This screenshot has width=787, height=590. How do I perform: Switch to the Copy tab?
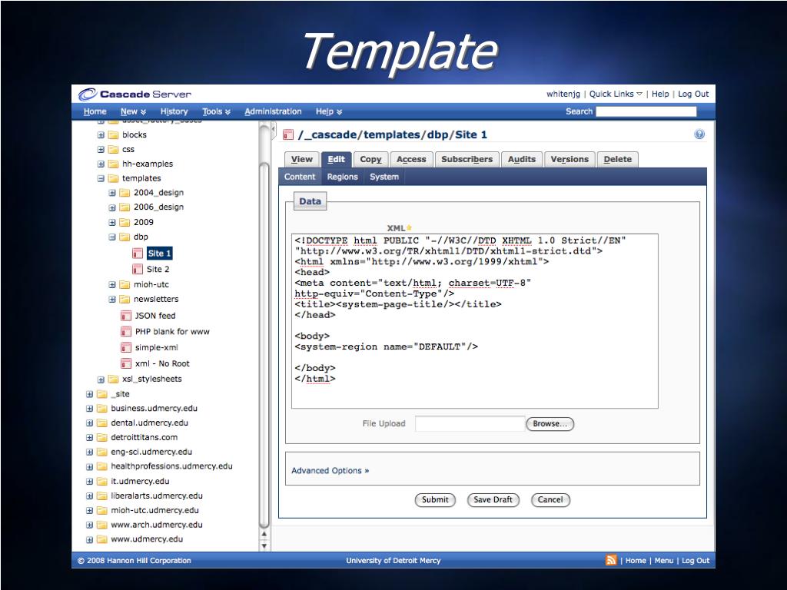(x=370, y=159)
